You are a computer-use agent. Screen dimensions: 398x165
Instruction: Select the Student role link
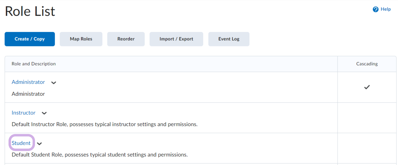pos(21,143)
